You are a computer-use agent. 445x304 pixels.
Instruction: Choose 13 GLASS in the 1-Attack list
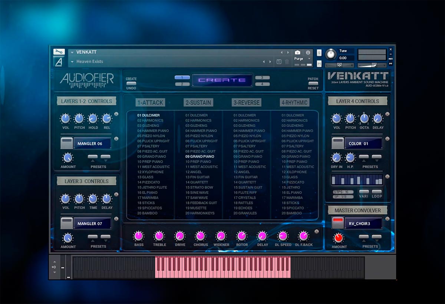pyautogui.click(x=145, y=177)
